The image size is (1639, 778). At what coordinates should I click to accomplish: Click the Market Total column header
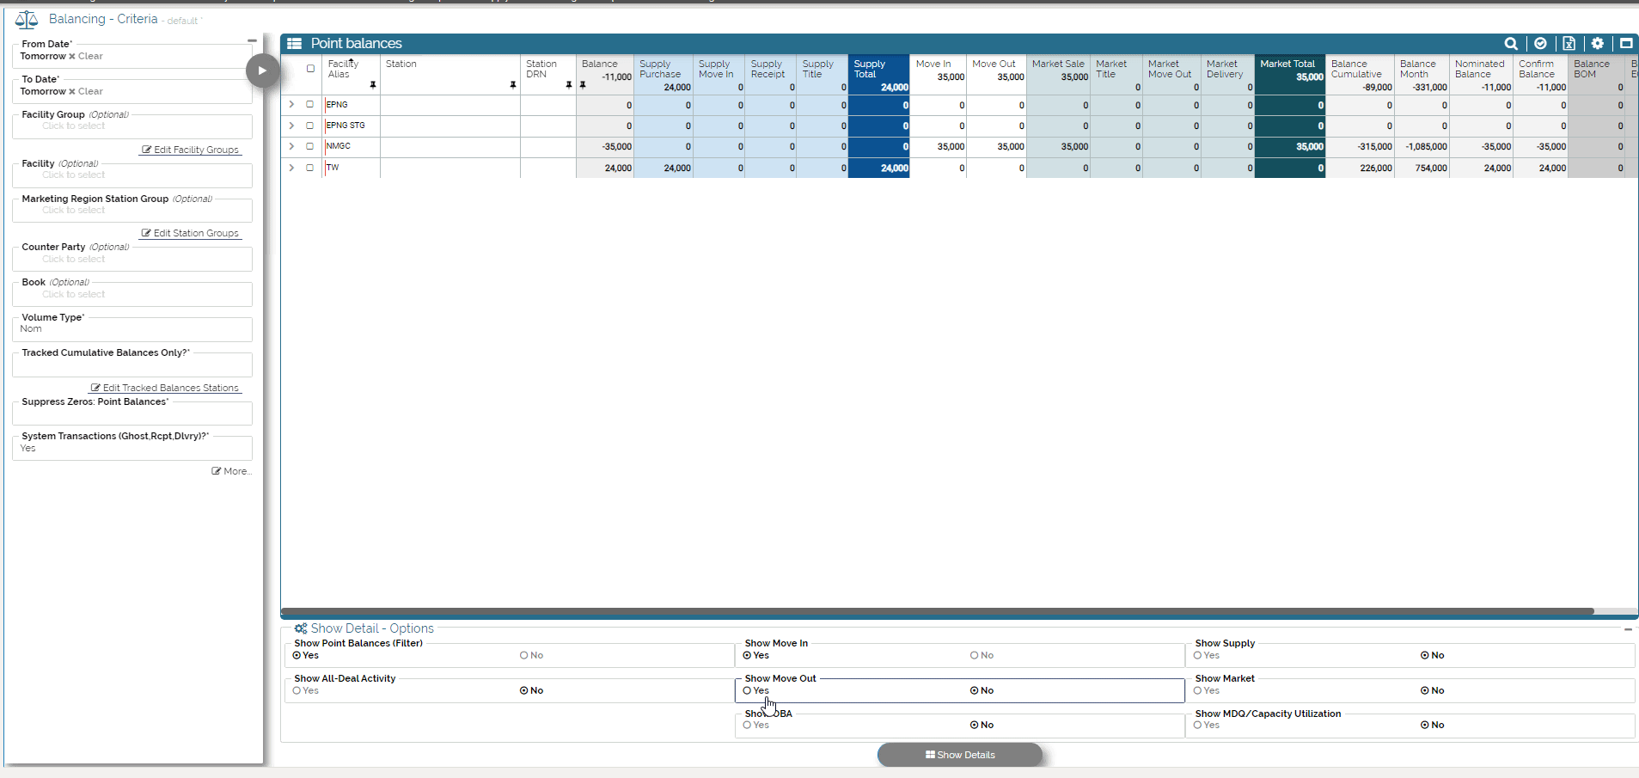1288,64
